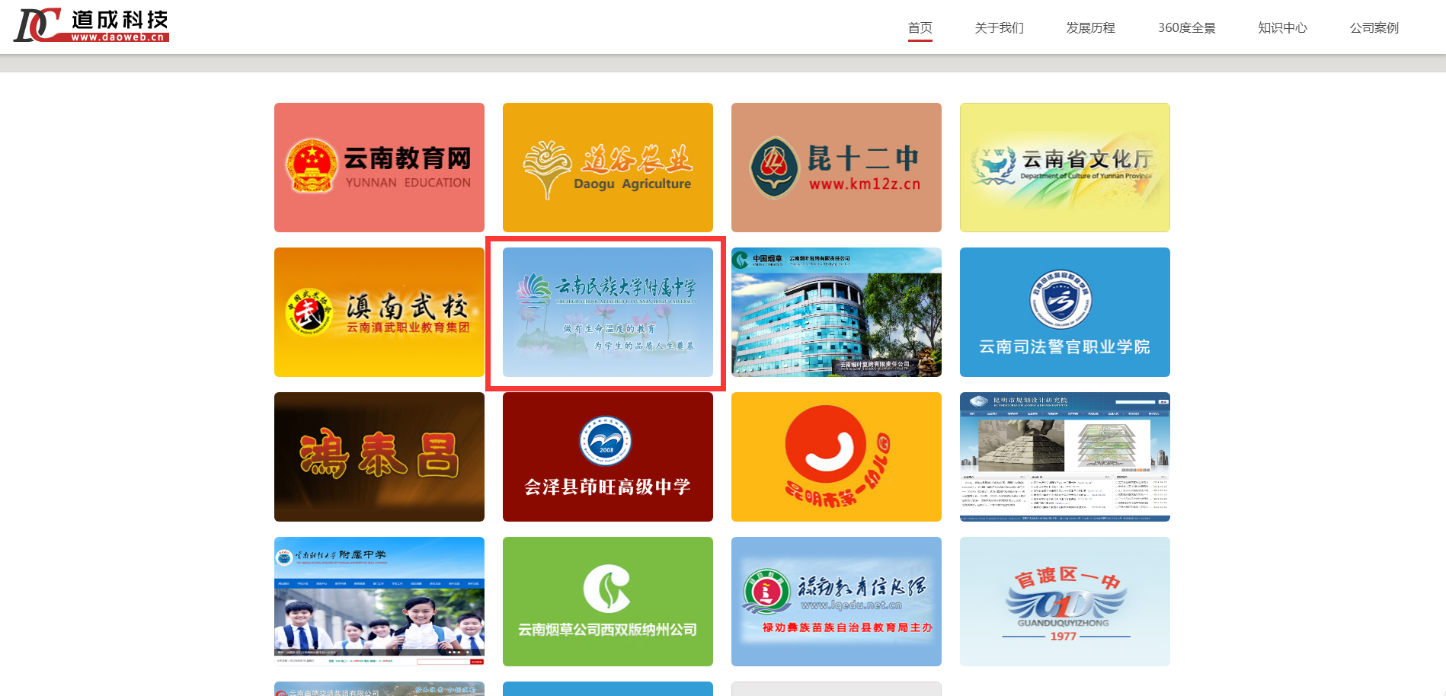Open 发展历程 in the navigation
Image resolution: width=1446 pixels, height=696 pixels.
[x=1090, y=28]
